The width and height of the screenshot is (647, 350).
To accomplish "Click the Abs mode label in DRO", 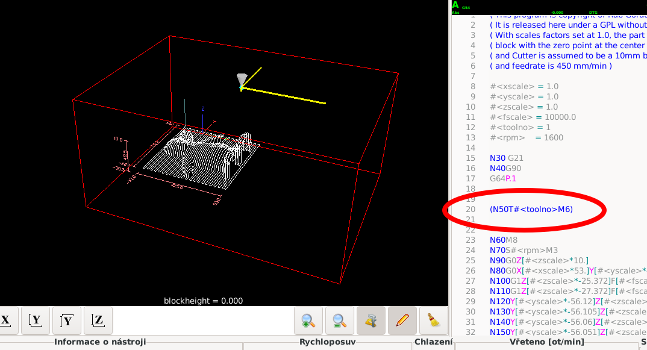I will pyautogui.click(x=455, y=13).
